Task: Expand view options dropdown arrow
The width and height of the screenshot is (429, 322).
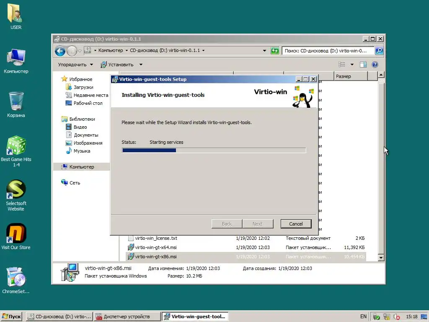Action: (352, 65)
